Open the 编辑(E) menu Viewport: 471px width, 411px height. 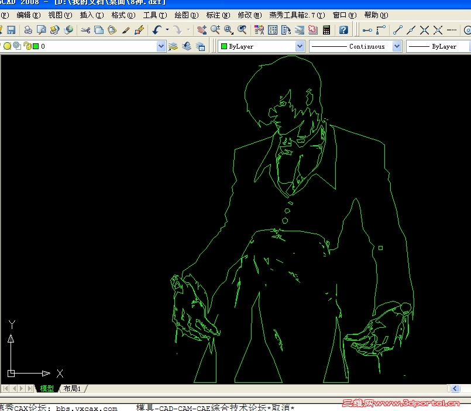tap(28, 15)
